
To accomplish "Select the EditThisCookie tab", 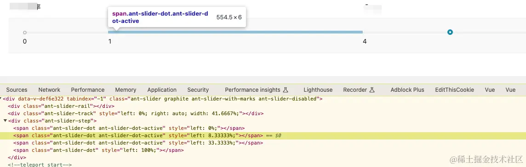I will pos(455,89).
